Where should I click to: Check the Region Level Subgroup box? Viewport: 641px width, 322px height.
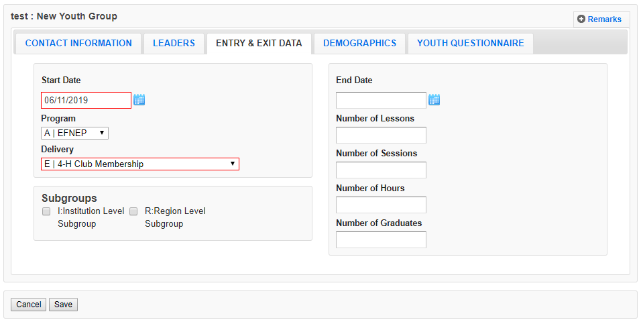pyautogui.click(x=133, y=211)
